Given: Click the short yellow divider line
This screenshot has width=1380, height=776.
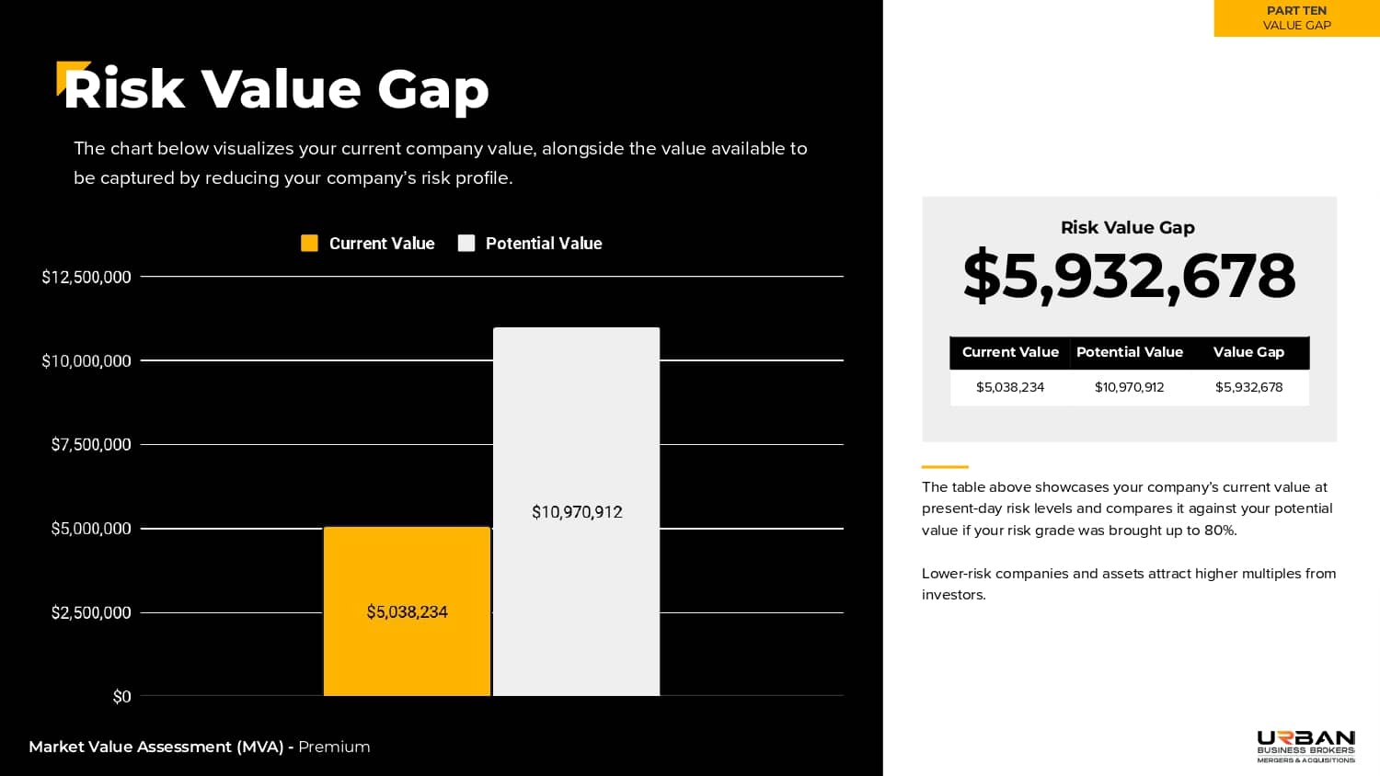Looking at the screenshot, I should (x=945, y=467).
